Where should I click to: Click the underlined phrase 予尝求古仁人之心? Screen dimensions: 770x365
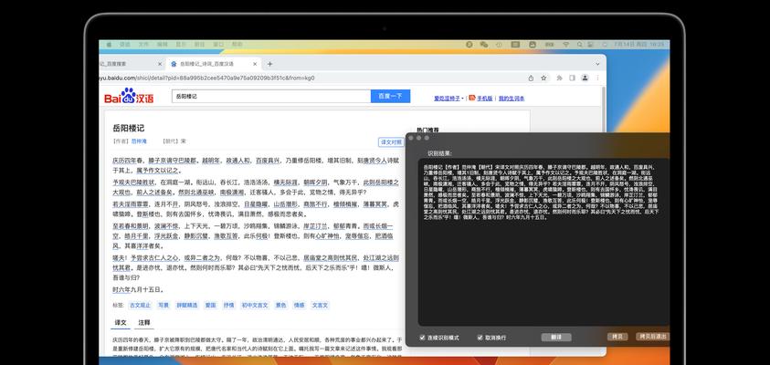(x=154, y=257)
